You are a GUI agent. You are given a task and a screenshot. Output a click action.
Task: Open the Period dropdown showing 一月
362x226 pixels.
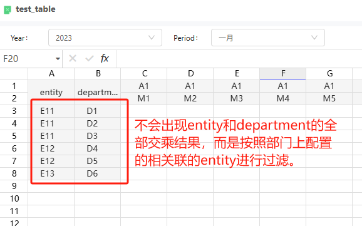pyautogui.click(x=268, y=38)
